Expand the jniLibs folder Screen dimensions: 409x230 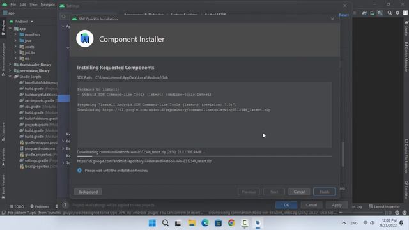15,52
